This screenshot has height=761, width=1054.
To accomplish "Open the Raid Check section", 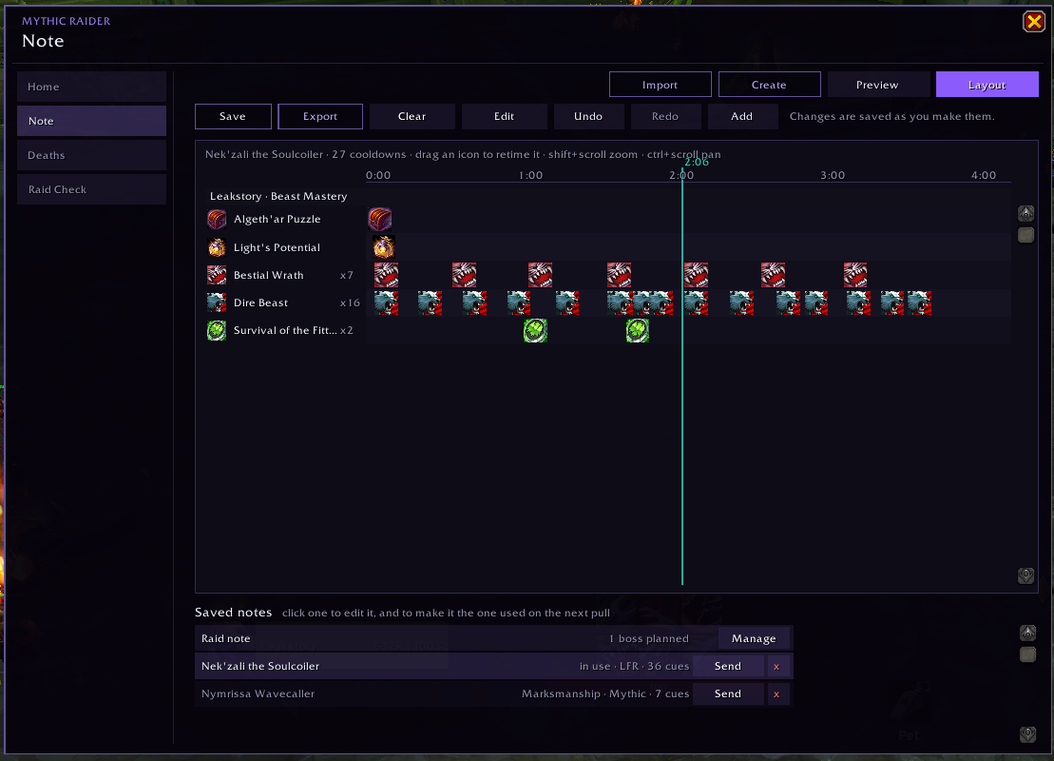I will click(91, 189).
